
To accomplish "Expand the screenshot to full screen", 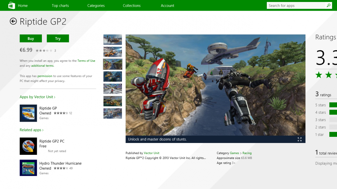I will point(299,139).
